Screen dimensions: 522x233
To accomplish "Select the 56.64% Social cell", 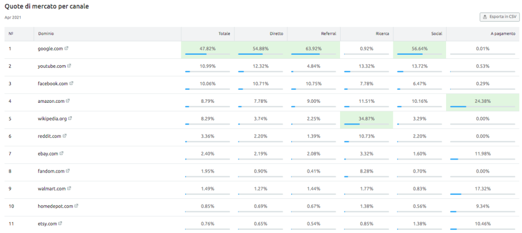I will point(420,50).
